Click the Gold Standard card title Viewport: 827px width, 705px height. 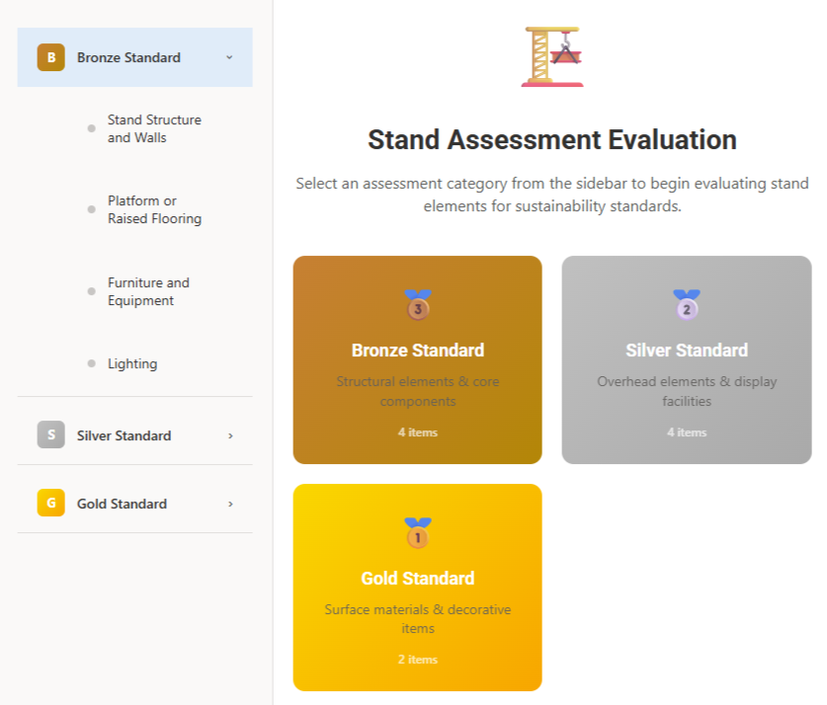418,579
